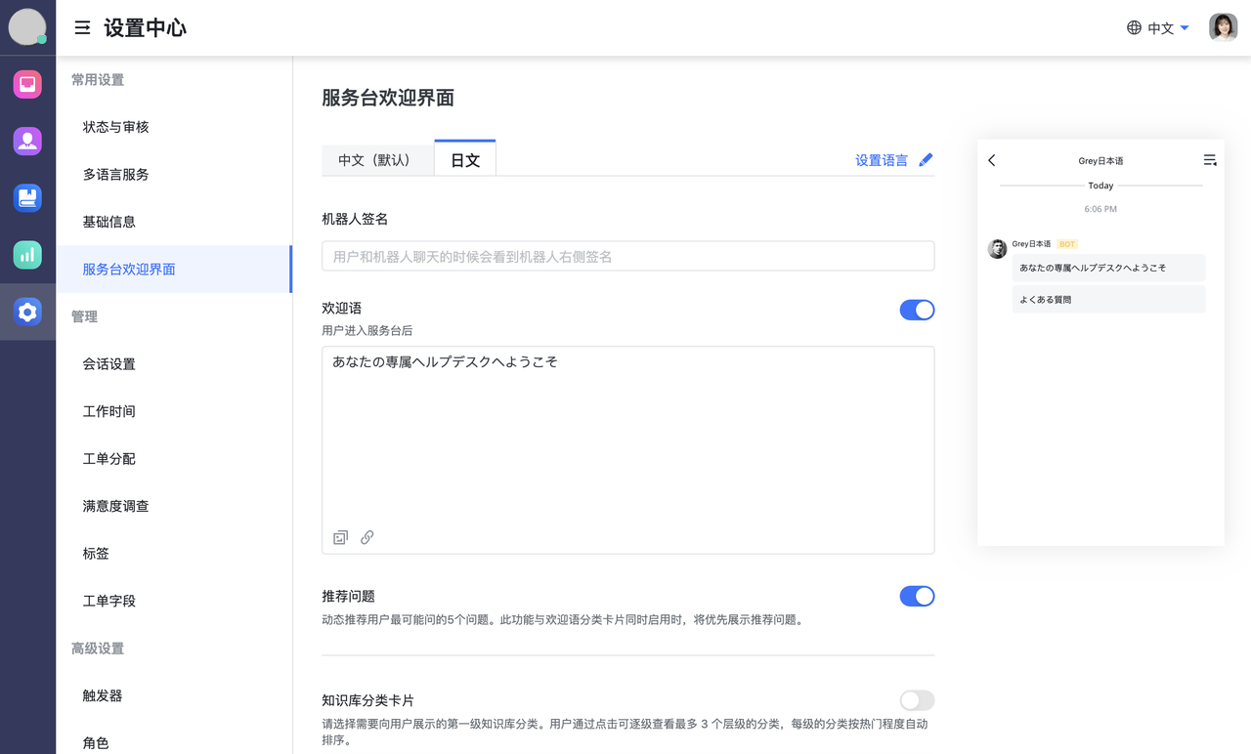Turn off the 推荐问题 recommended questions toggle
The image size is (1251, 754).
point(917,596)
